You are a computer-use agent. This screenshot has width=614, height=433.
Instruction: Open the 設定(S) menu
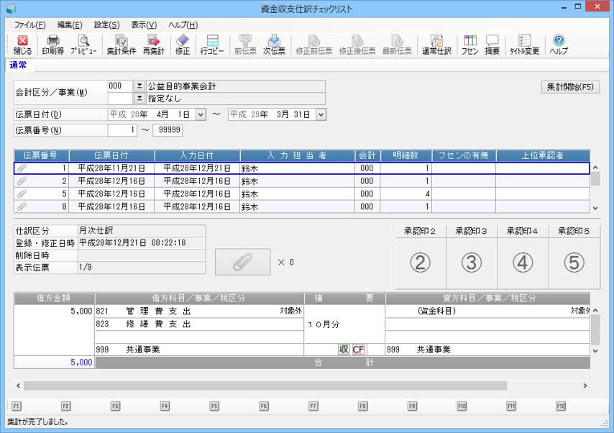107,24
